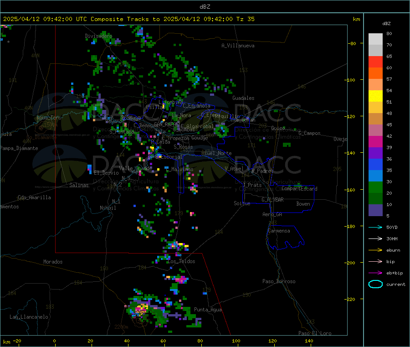Click the Aero_GA map label
The image size is (410, 347).
[272, 214]
